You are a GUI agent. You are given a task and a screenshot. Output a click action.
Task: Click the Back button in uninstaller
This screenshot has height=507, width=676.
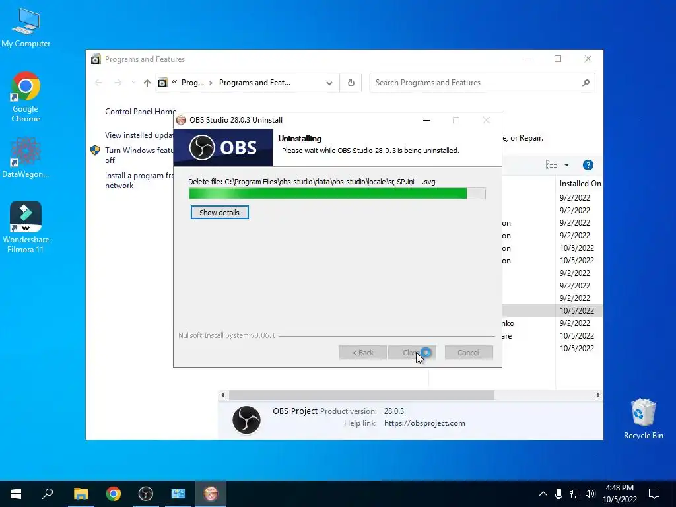(362, 353)
